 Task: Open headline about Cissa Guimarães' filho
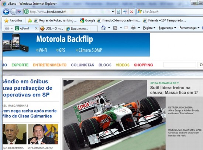[x=30, y=113]
